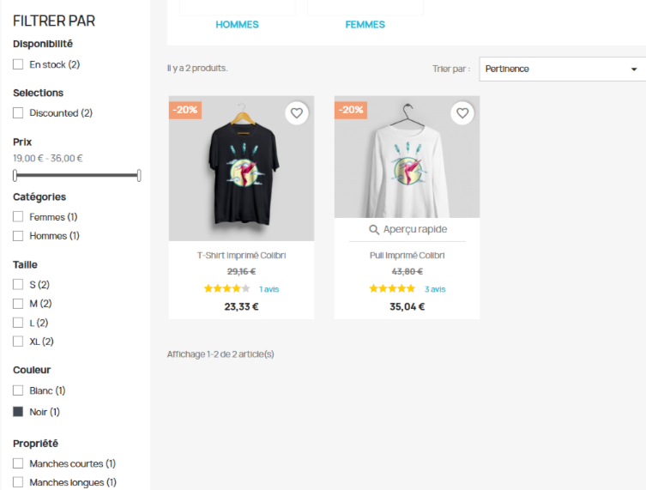Read the 3 avis reviews link
Image resolution: width=646 pixels, height=490 pixels.
tap(435, 289)
